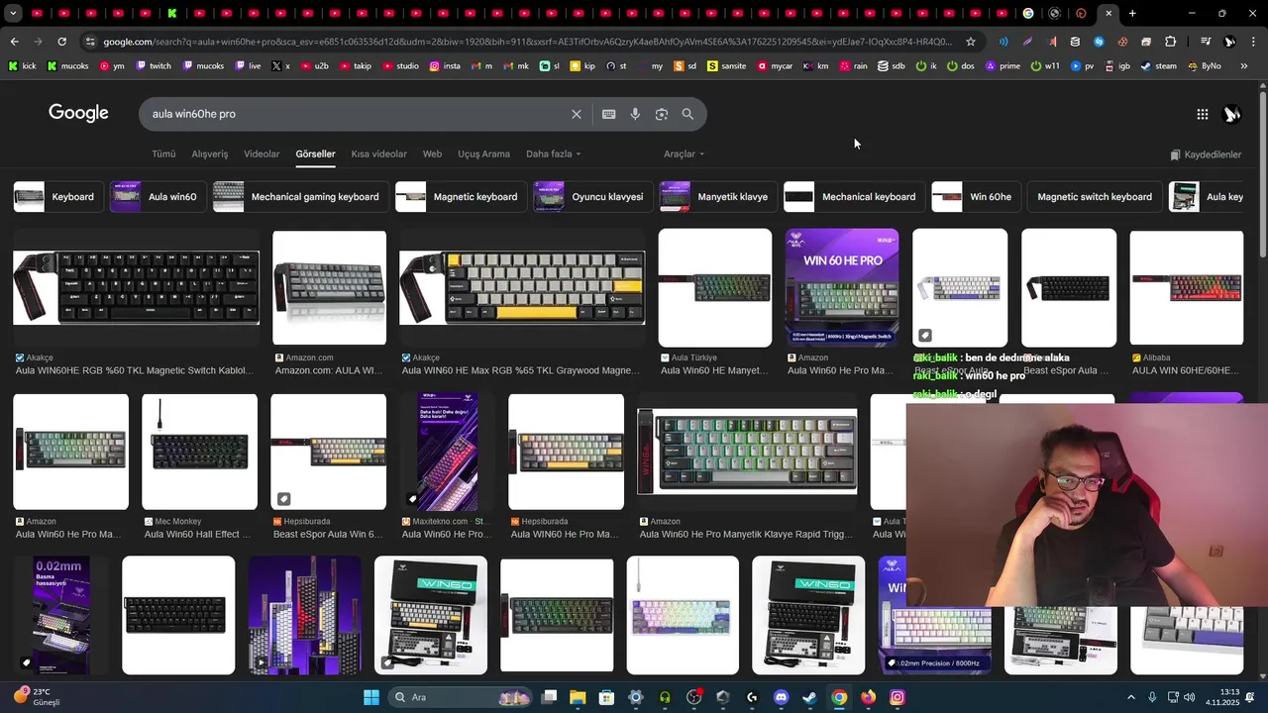Open the steam bookmark
The image size is (1268, 713).
tap(1158, 66)
